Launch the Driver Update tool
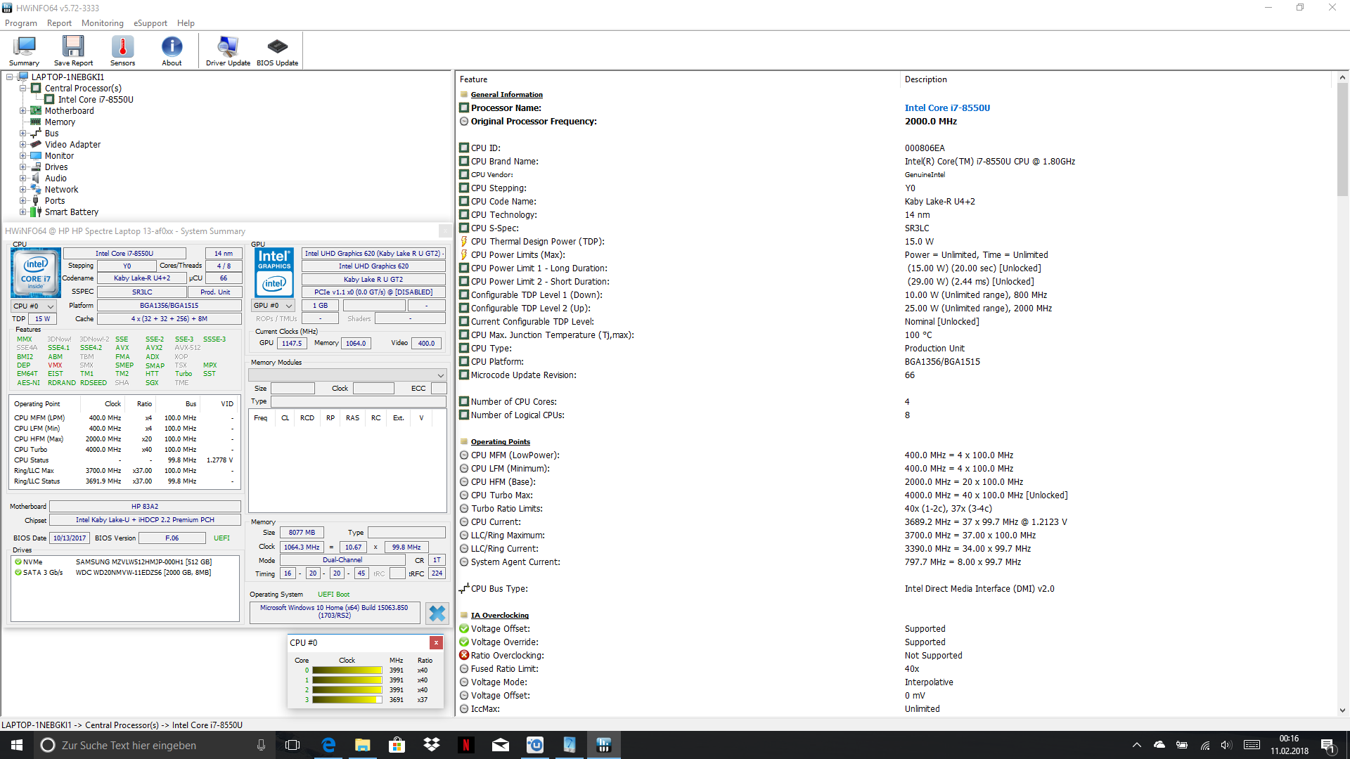The height and width of the screenshot is (759, 1350). (228, 51)
